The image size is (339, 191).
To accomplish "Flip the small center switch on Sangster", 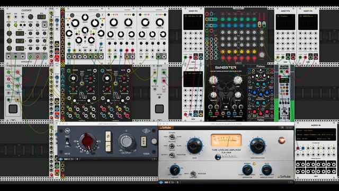I will pos(226,107).
